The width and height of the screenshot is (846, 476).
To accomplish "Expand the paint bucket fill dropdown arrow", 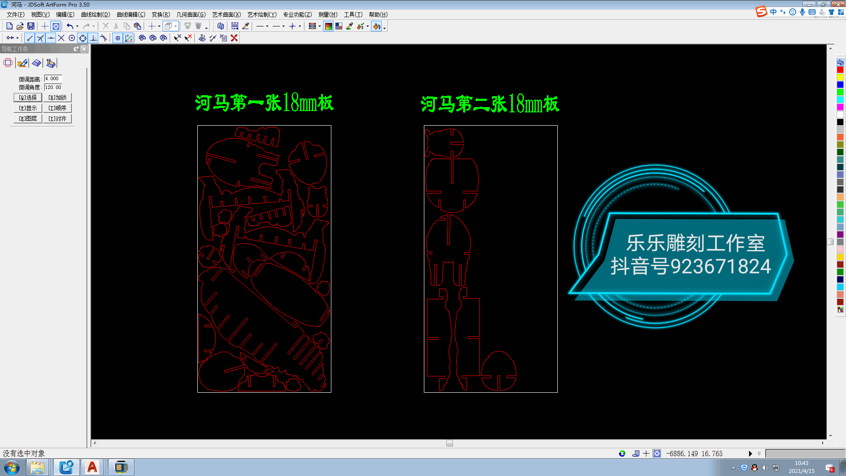I will pos(385,28).
